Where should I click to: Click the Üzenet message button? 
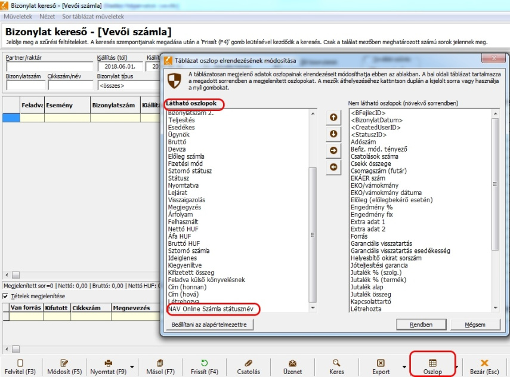tap(292, 366)
